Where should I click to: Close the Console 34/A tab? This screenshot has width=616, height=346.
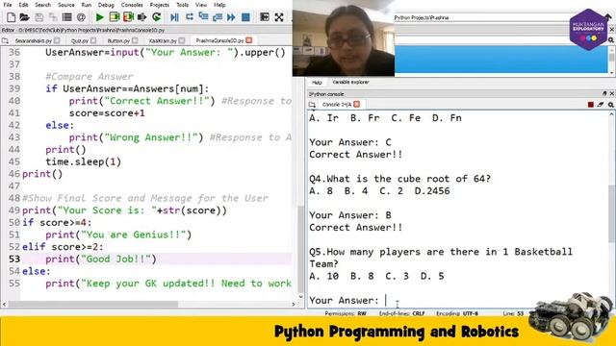pyautogui.click(x=357, y=104)
